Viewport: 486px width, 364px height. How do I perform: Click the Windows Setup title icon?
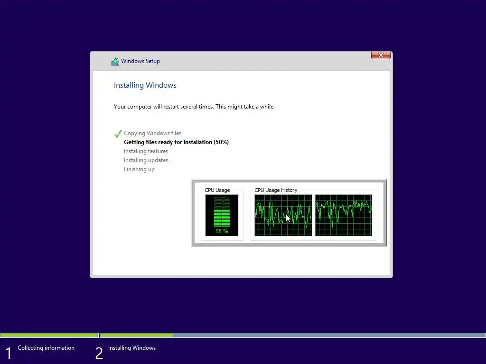(x=115, y=61)
